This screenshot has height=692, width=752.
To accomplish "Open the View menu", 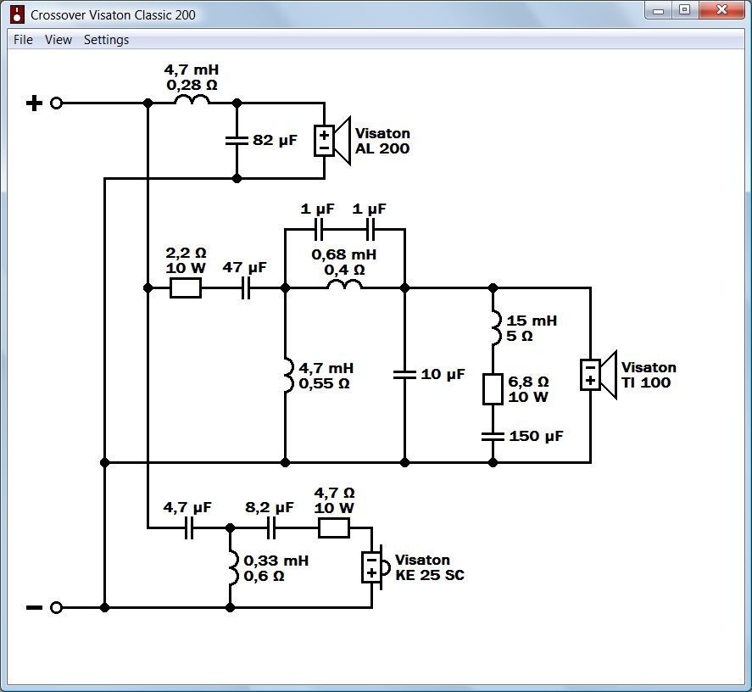I will point(58,40).
